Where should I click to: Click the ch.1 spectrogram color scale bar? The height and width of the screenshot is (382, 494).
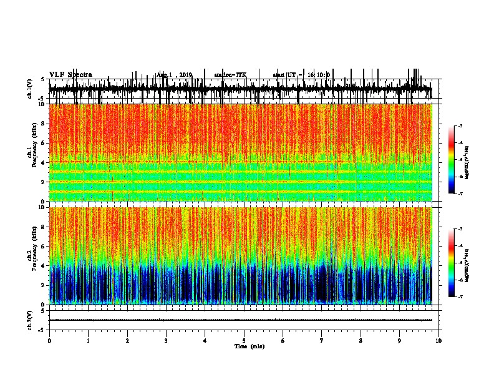(x=452, y=160)
